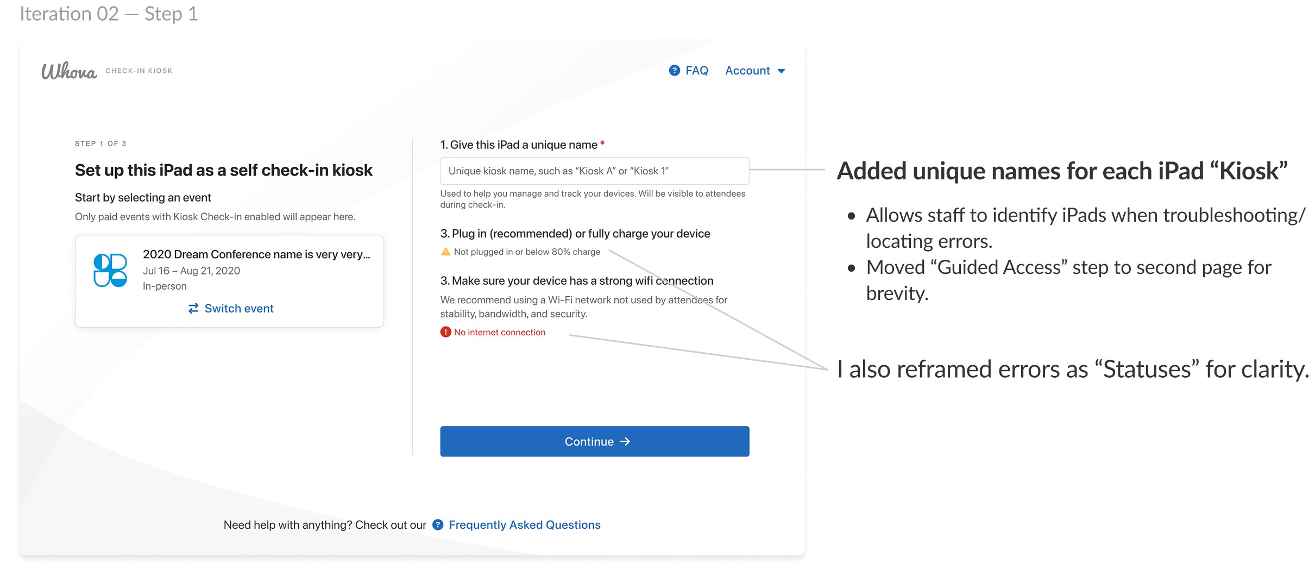Open Frequently Asked Questions link
The width and height of the screenshot is (1315, 575).
click(x=525, y=525)
